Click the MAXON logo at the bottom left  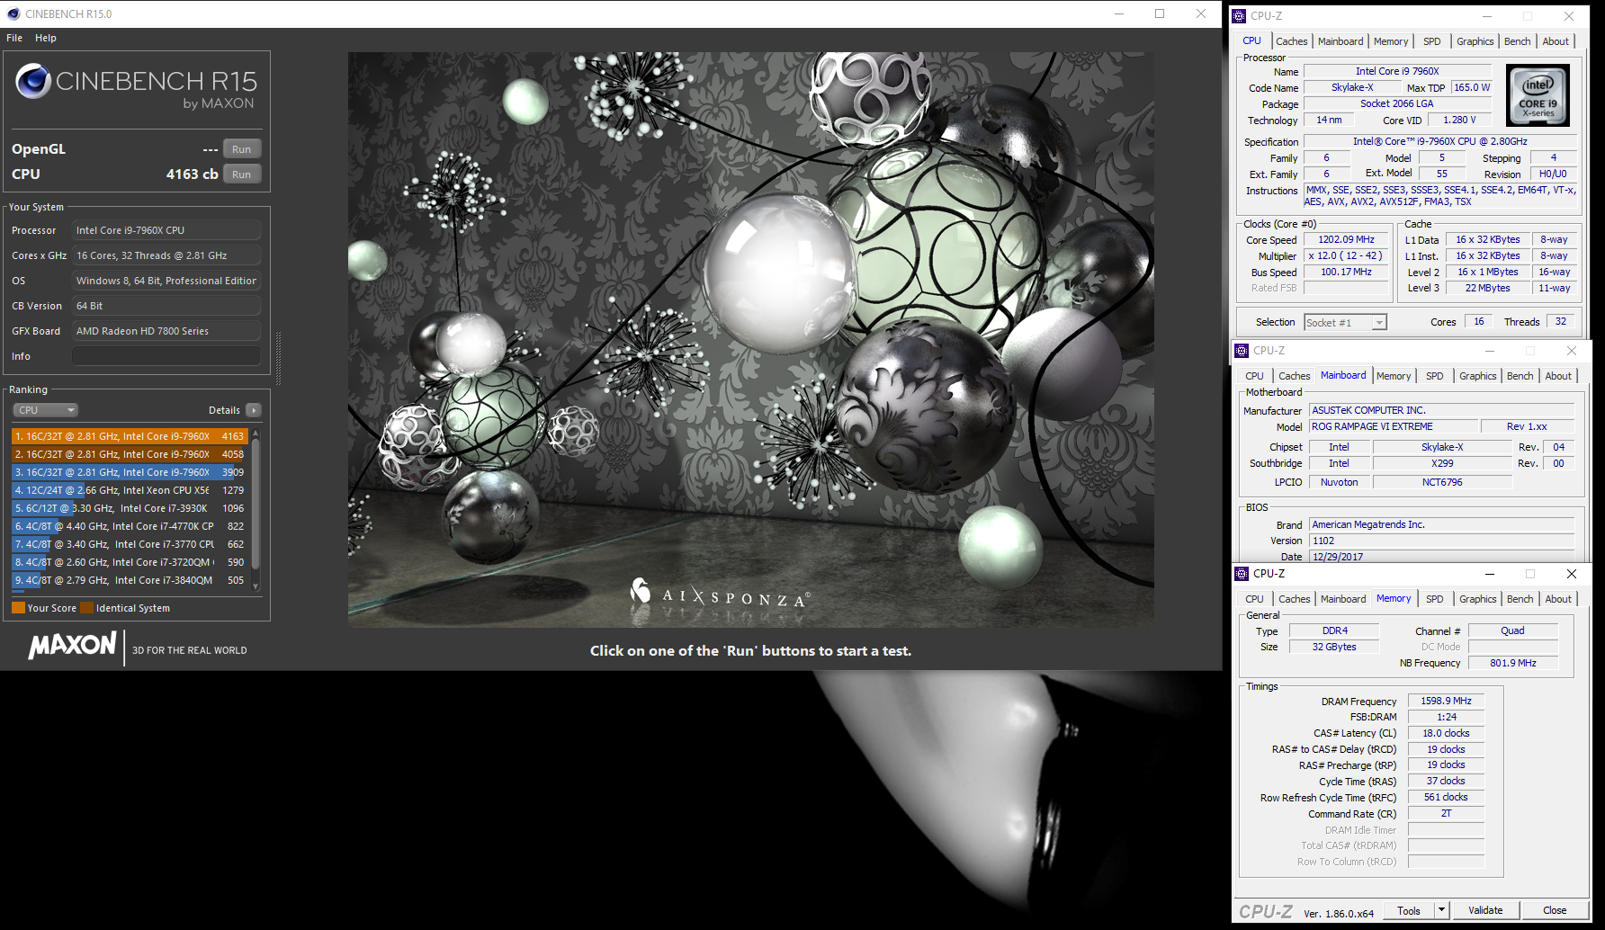[x=72, y=646]
